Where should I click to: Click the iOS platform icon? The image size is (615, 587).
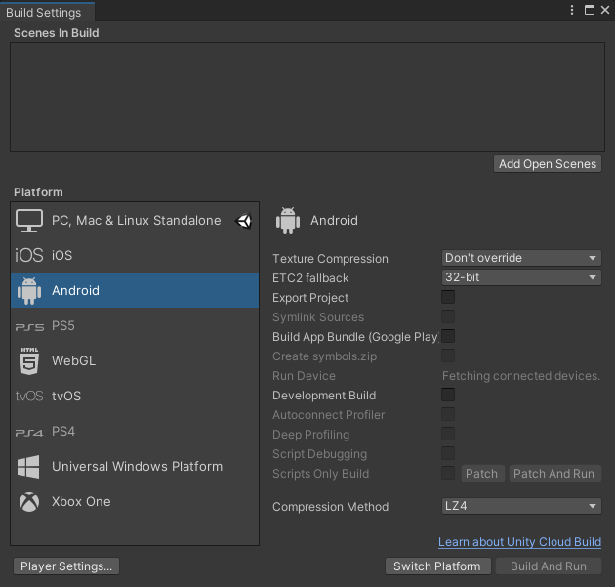(29, 255)
